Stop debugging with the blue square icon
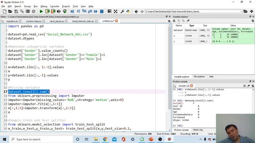 [102, 12]
